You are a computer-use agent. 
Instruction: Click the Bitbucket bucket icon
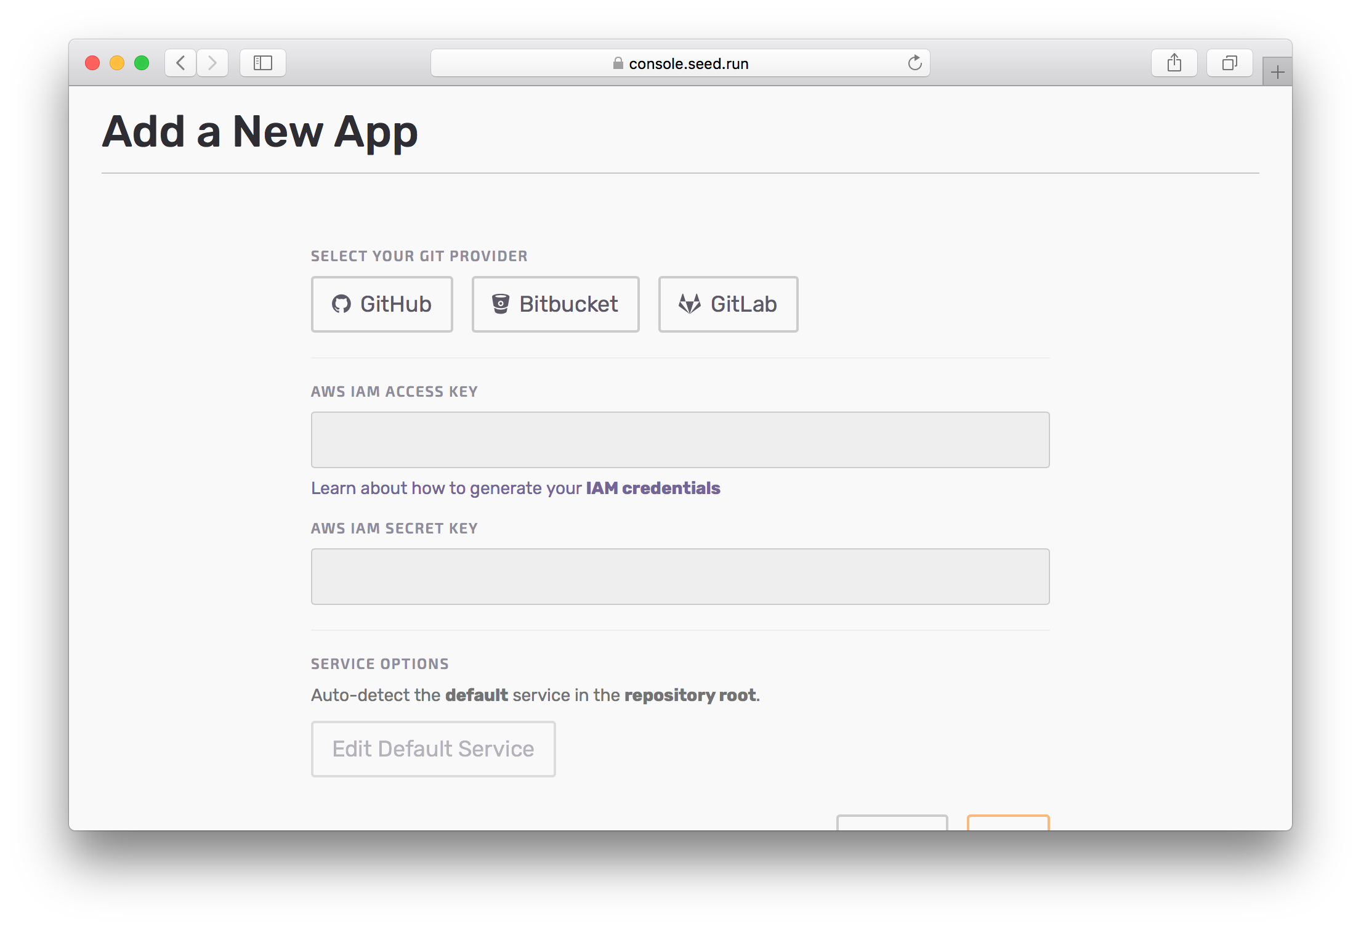tap(501, 304)
